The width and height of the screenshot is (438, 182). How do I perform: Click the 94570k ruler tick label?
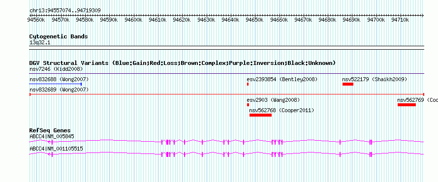tap(61, 20)
